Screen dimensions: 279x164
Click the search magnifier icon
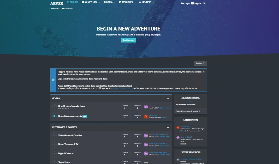tap(205, 3)
